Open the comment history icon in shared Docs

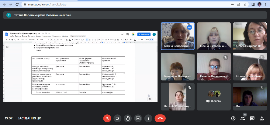click(x=127, y=34)
